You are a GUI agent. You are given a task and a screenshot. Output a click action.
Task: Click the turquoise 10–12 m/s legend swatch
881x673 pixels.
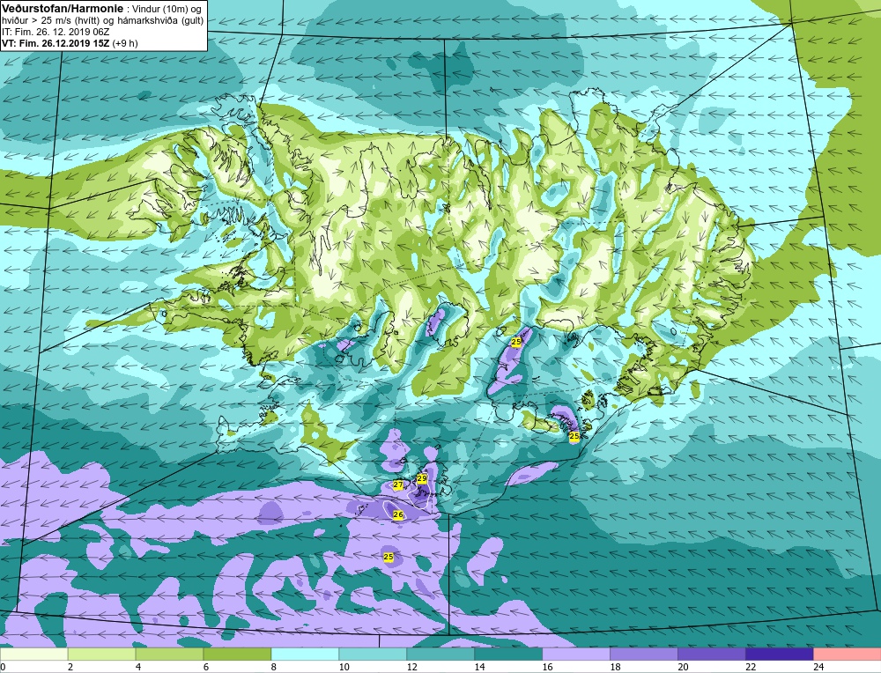pyautogui.click(x=373, y=655)
